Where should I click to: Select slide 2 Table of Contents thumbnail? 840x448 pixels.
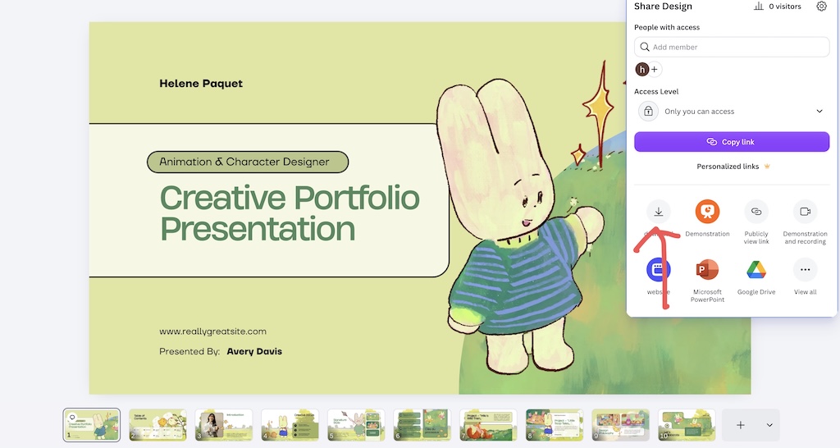pyautogui.click(x=158, y=425)
